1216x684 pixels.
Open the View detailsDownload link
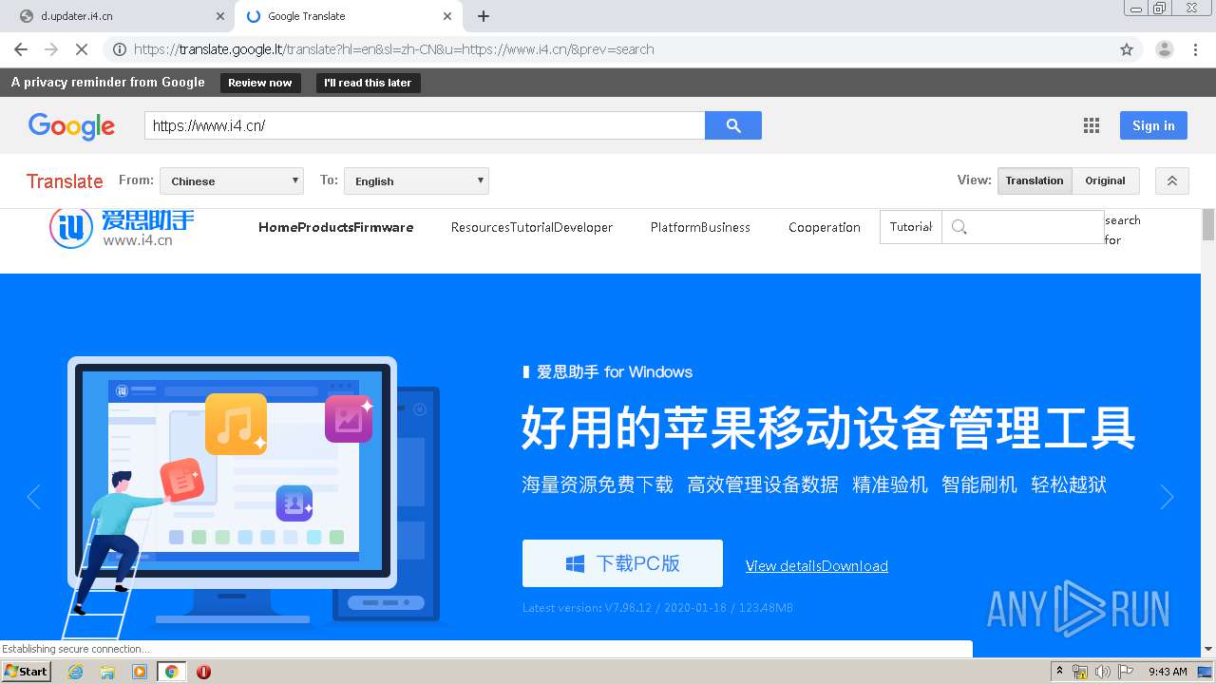click(817, 566)
